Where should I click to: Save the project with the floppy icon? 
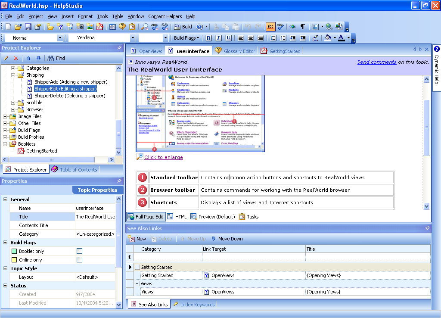28,27
